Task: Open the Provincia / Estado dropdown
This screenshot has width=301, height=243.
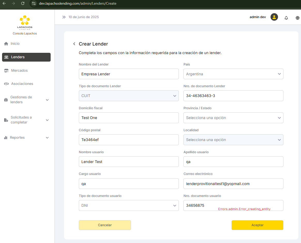Action: (233, 118)
